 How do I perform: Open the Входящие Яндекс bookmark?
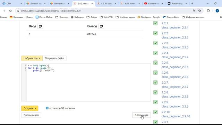pyautogui.click(x=21, y=17)
